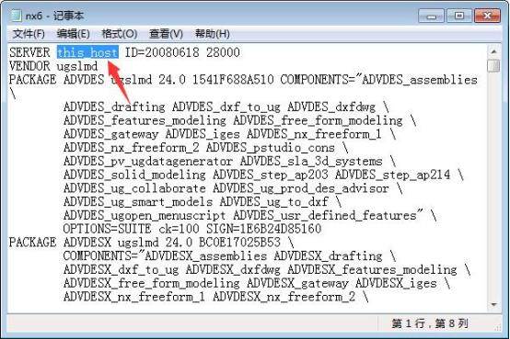510x339 pixels.
Task: Click 'ADVDESX_iges' text
Action: pos(396,284)
